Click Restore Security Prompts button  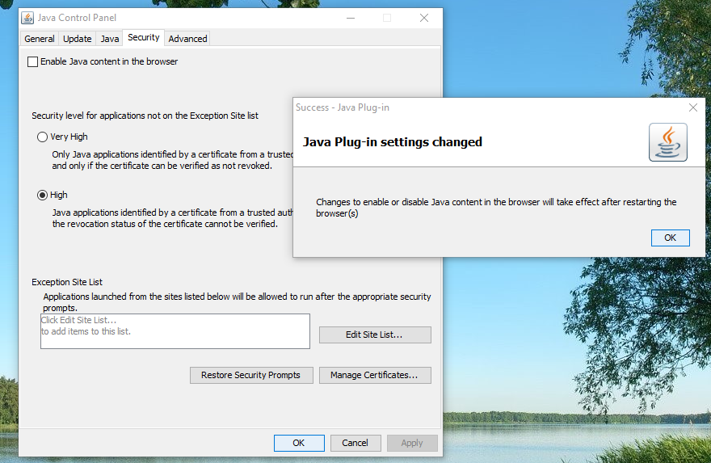click(251, 375)
